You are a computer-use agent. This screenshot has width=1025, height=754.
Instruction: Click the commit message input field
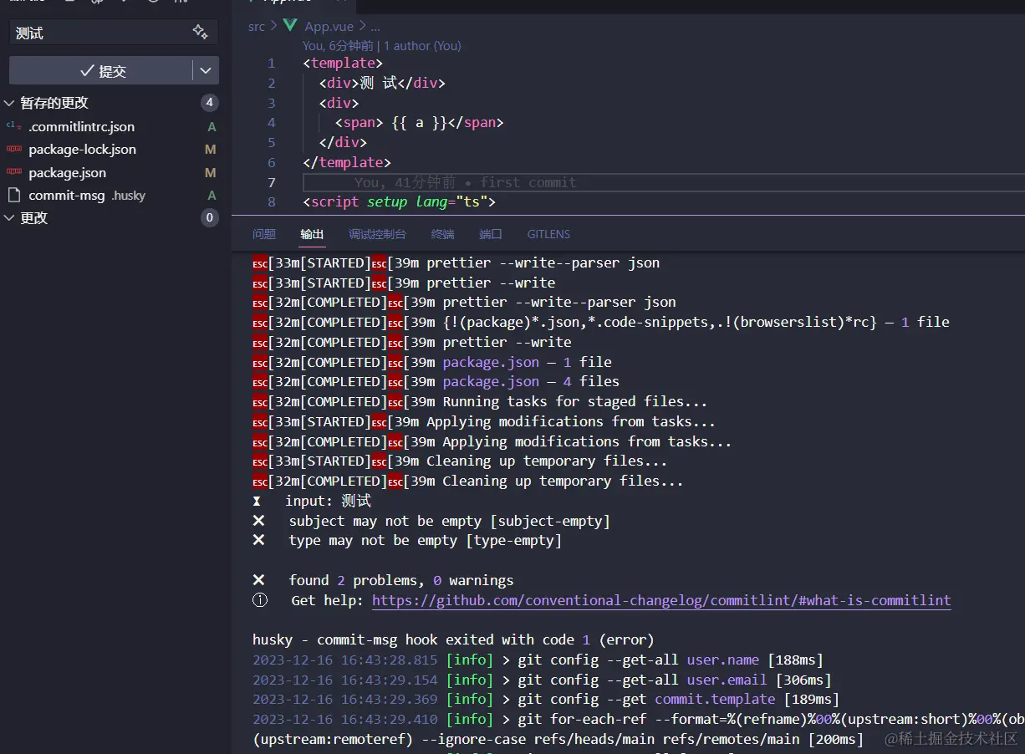click(x=114, y=33)
